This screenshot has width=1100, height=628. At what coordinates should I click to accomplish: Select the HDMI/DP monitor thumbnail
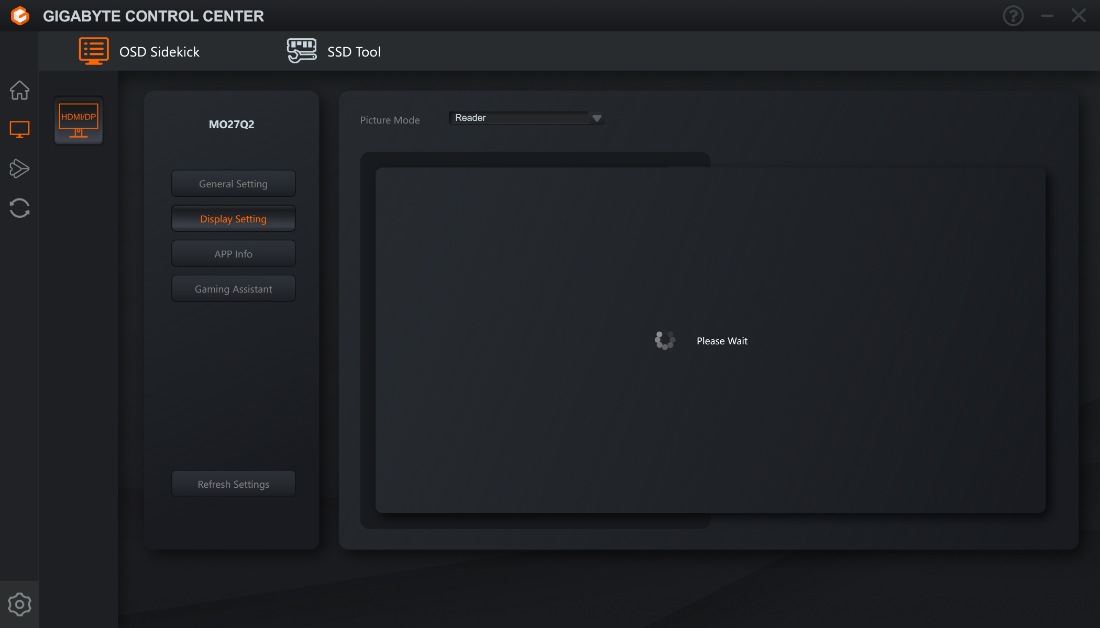tap(79, 120)
